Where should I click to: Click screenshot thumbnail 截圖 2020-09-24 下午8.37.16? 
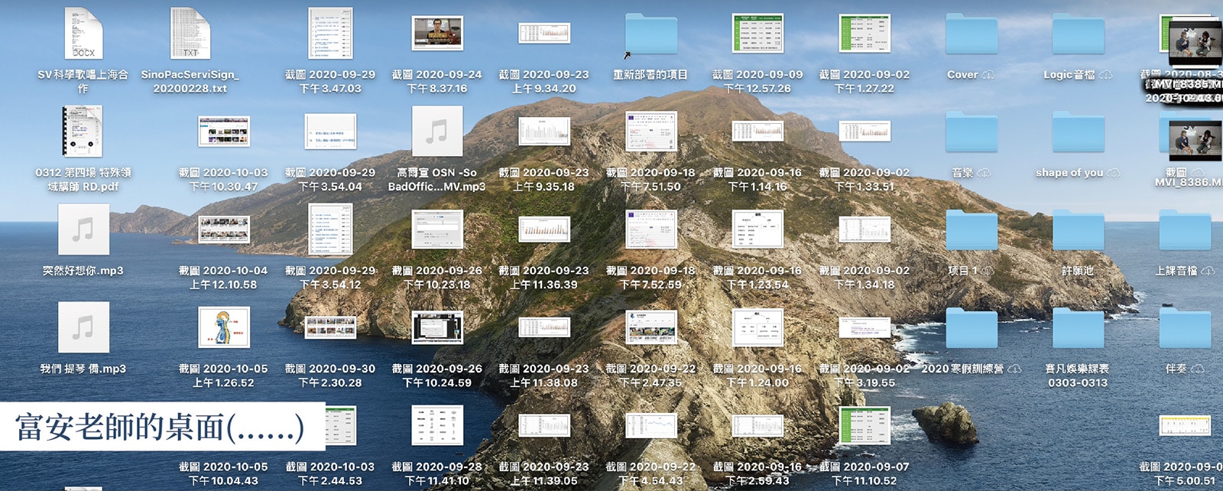coord(437,34)
